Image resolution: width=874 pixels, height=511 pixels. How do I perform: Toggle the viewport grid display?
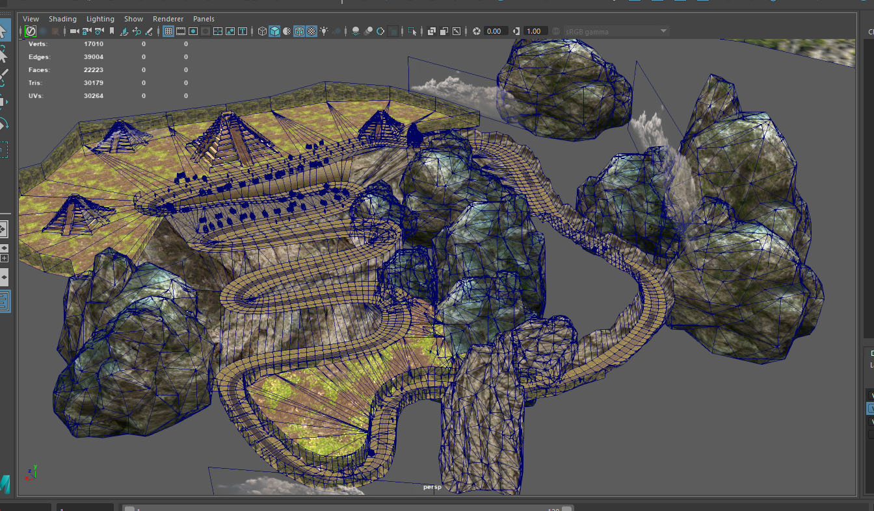168,31
